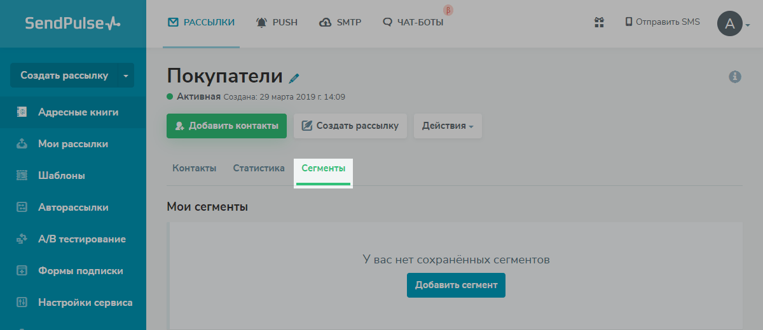Expand the Создать рассылку dropdown arrow
This screenshot has height=330, width=763.
pyautogui.click(x=125, y=76)
